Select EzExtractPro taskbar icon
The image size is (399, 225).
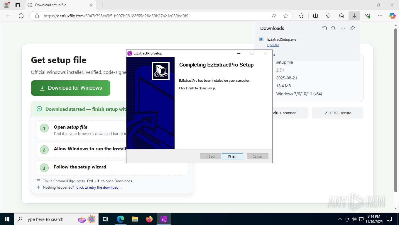click(164, 219)
